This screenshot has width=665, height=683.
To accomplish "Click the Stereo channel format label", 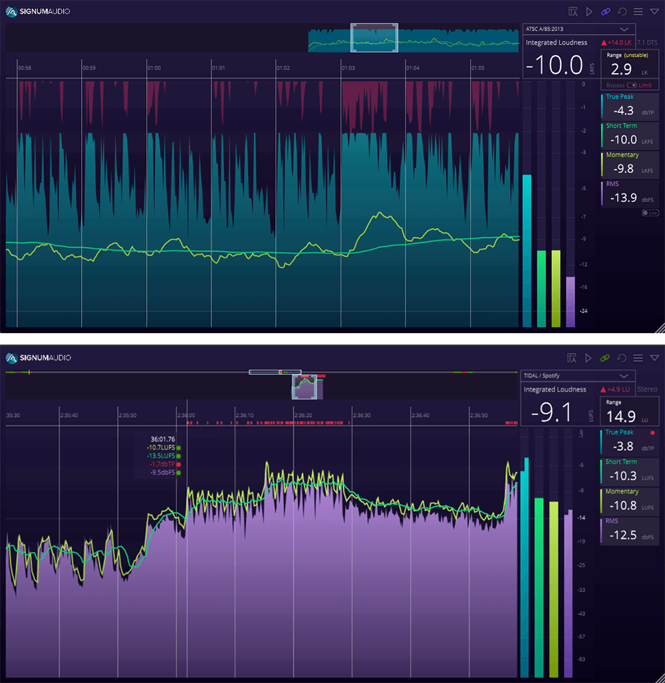I will [x=647, y=389].
